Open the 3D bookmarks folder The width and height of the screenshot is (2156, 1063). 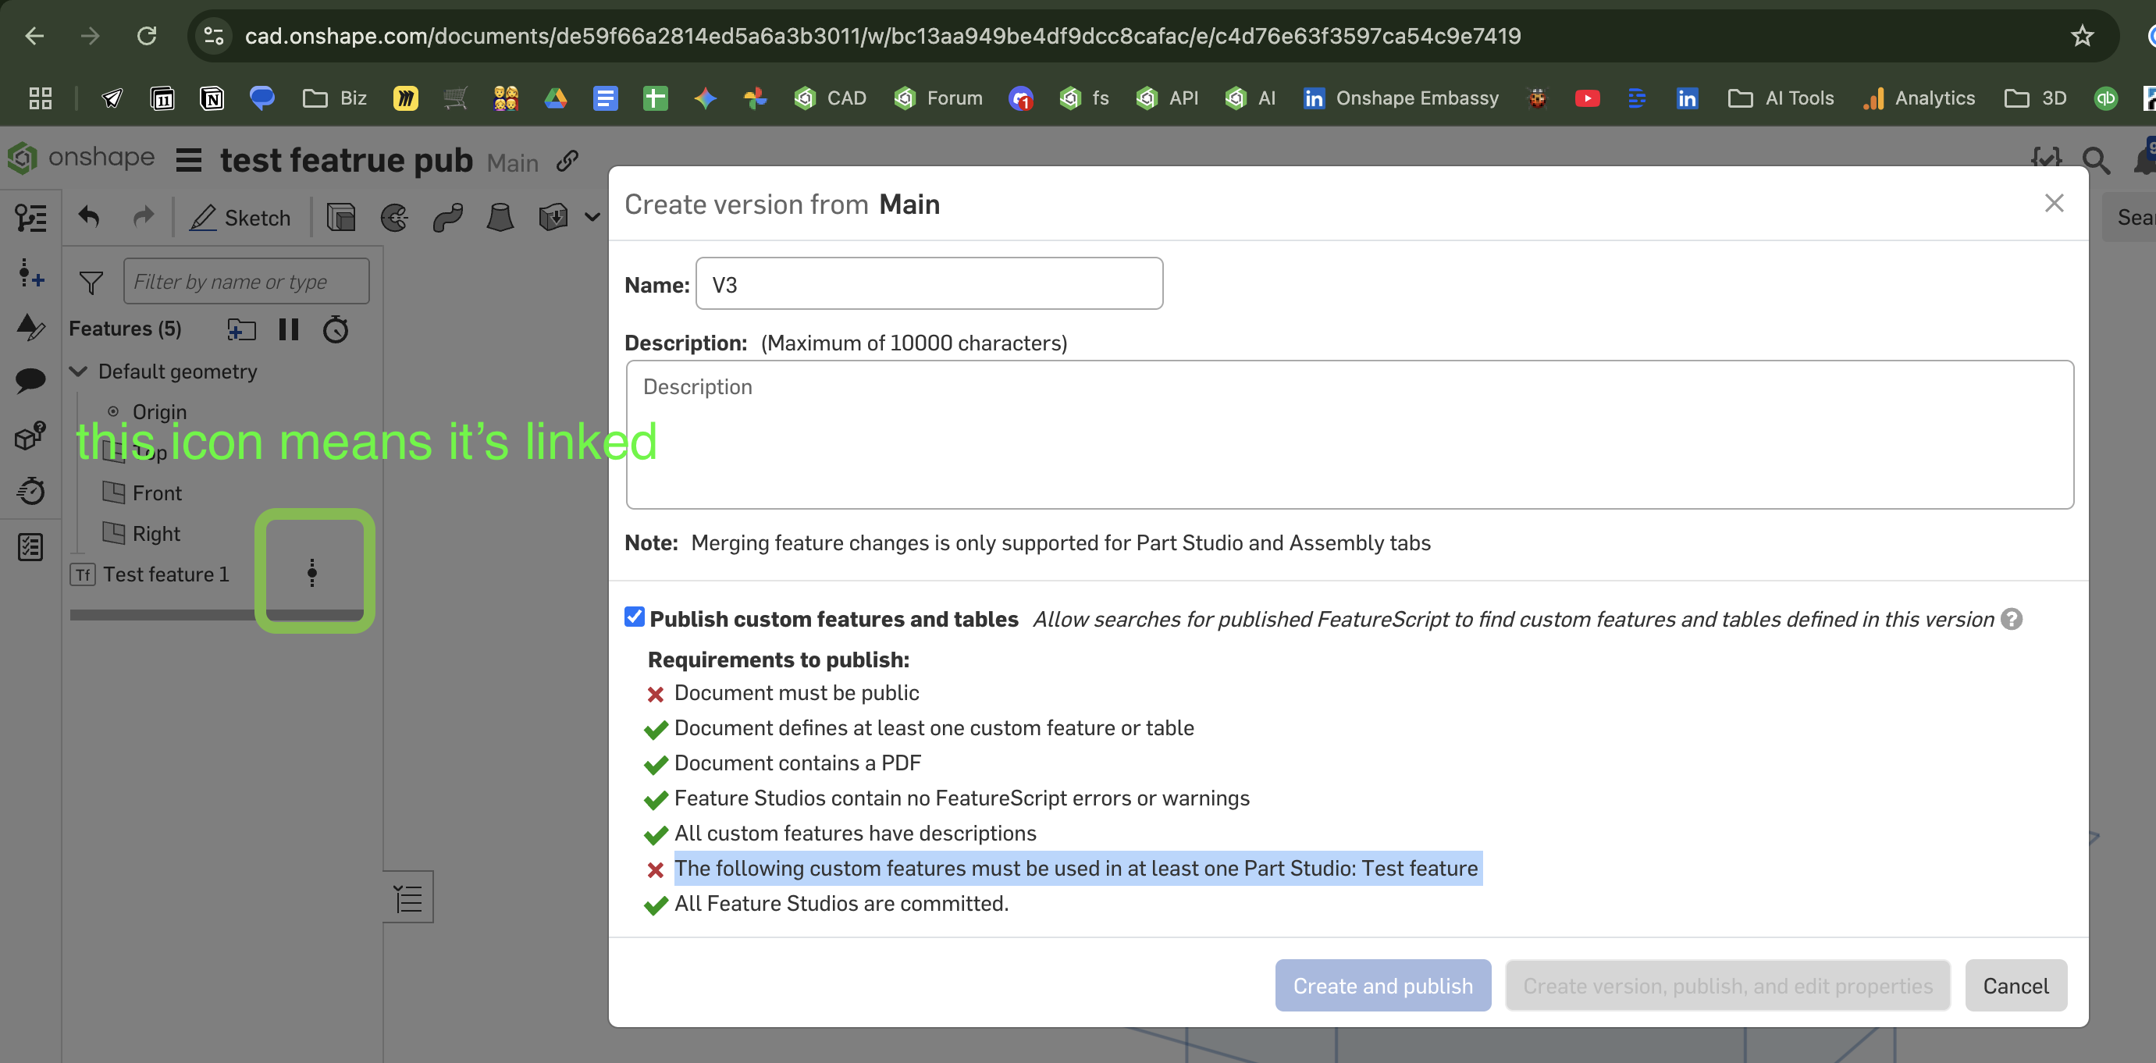tap(2035, 98)
